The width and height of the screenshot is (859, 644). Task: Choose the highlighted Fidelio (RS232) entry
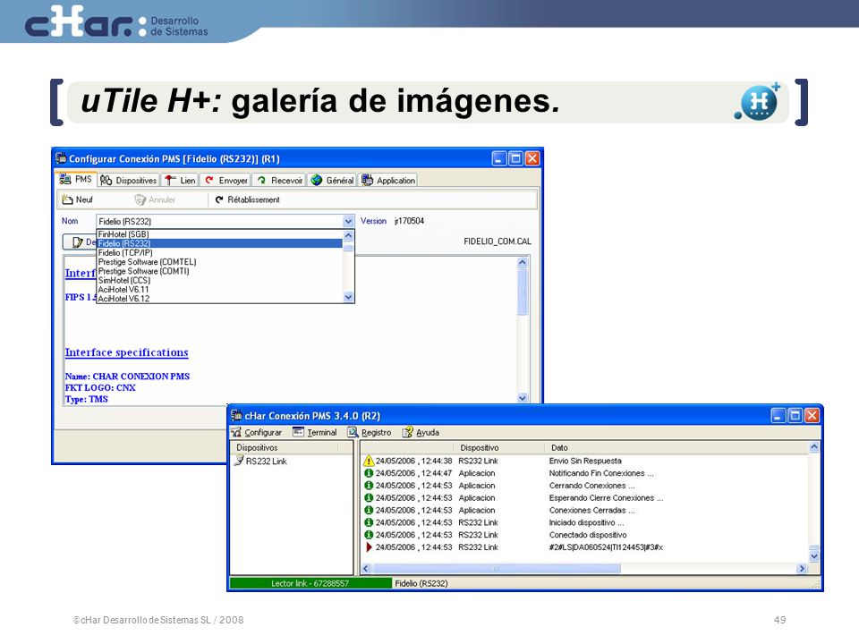[219, 243]
